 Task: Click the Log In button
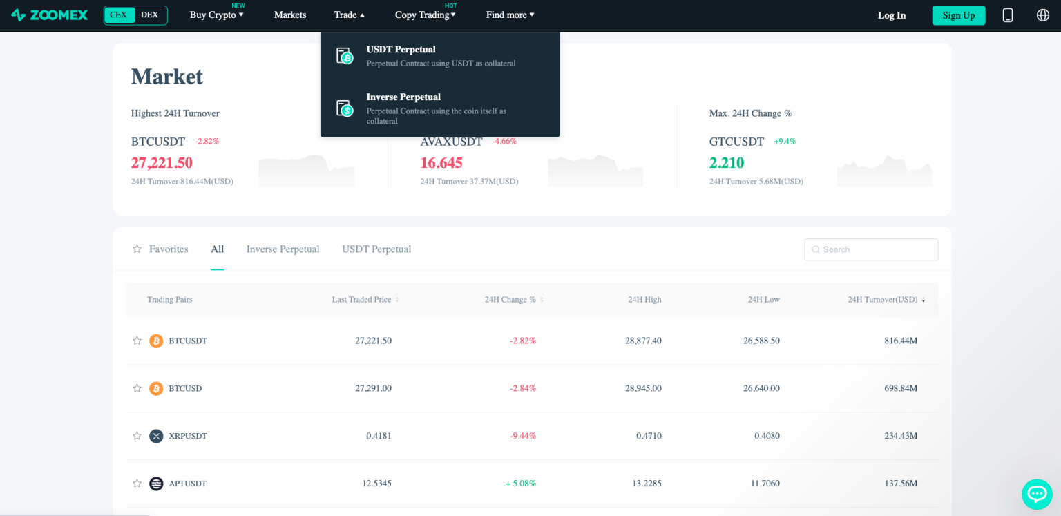tap(892, 15)
